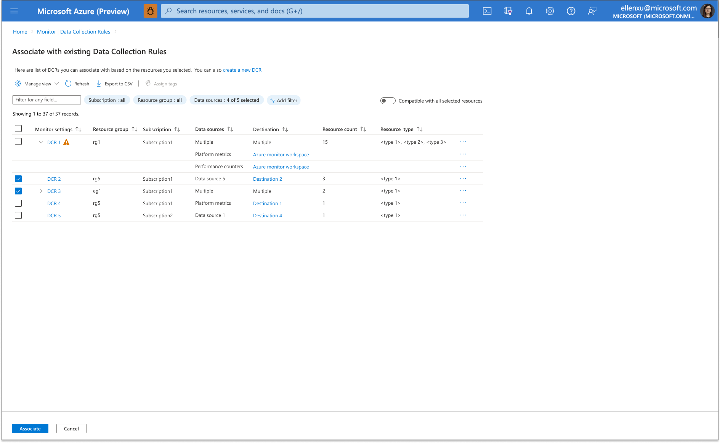Open the DCR 3 link
720x443 pixels.
point(54,191)
